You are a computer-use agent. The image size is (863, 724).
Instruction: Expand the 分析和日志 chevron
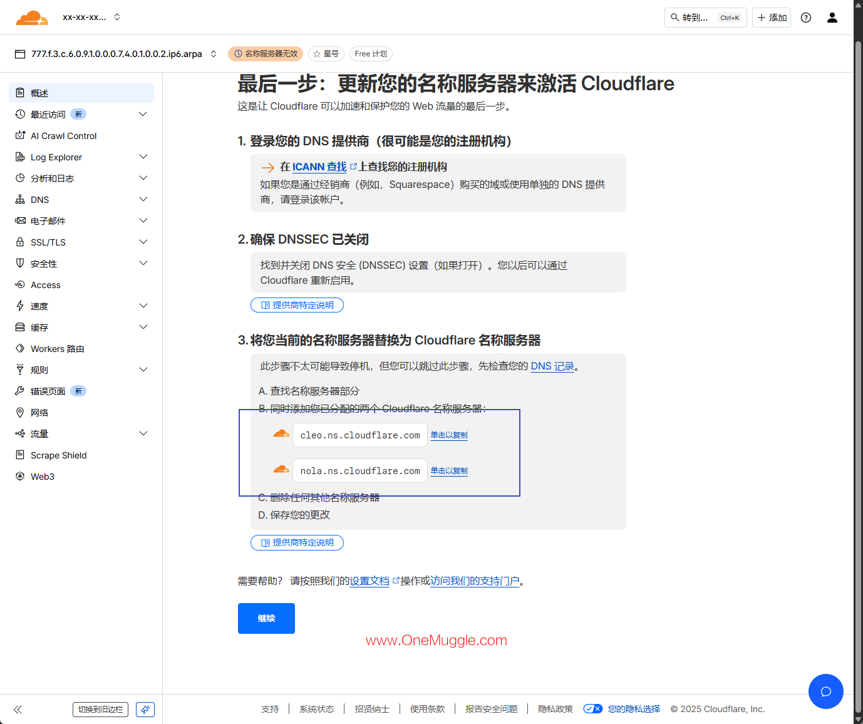coord(143,178)
